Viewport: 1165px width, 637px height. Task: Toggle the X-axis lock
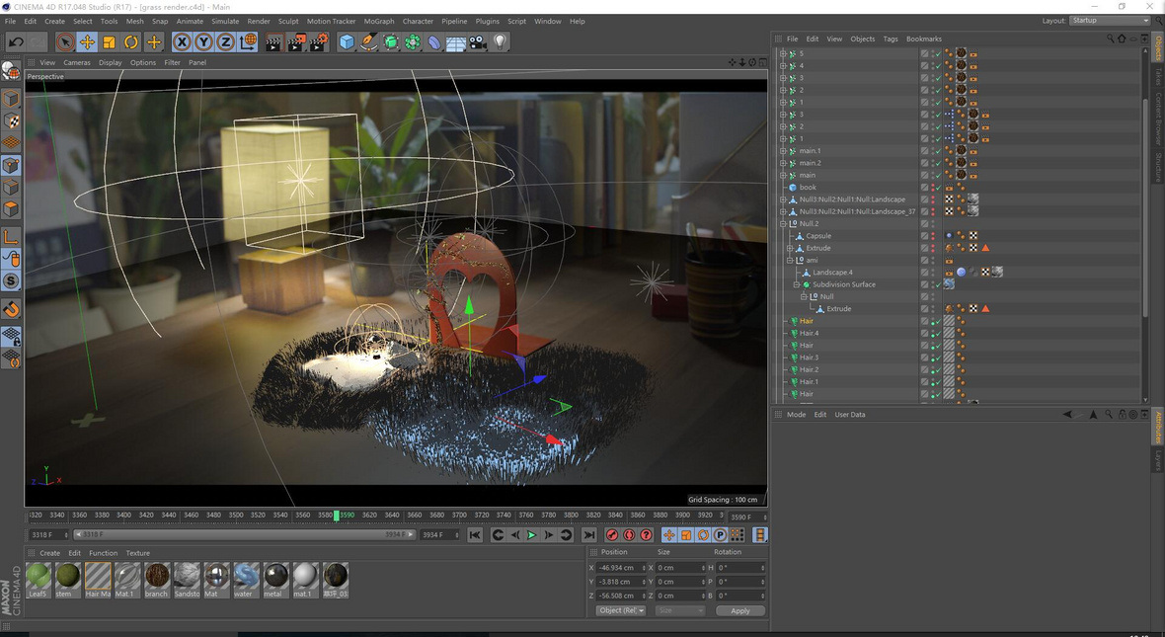[x=182, y=41]
